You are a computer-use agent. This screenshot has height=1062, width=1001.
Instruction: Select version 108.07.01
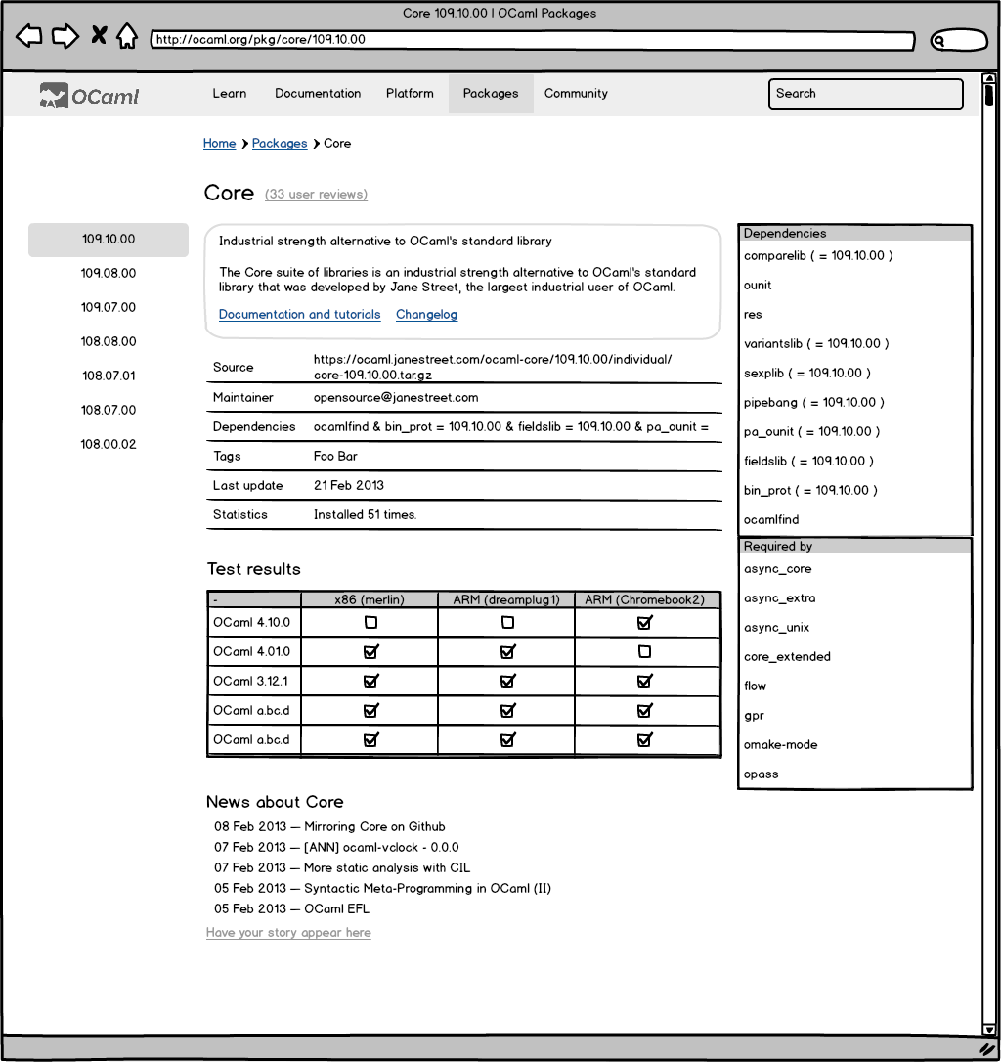point(109,376)
